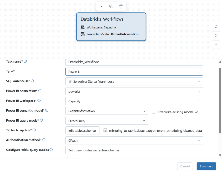Open the info tooltip for SQL warehouse
223x173 pixels.
(32, 81)
